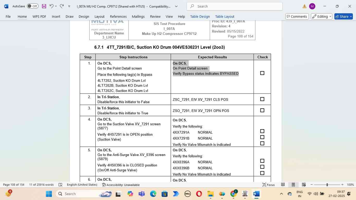Open File Explorer from taskbar
This screenshot has width=356, height=200.
point(210,194)
